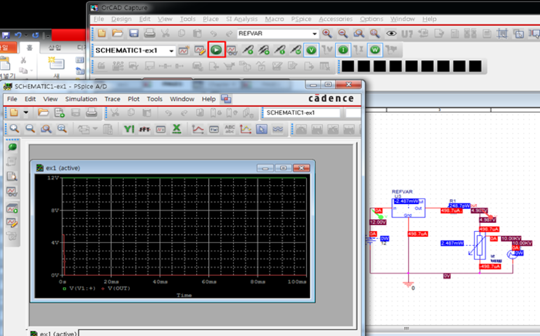Save design with Capture floppy icon
The width and height of the screenshot is (540, 336).
pyautogui.click(x=133, y=33)
